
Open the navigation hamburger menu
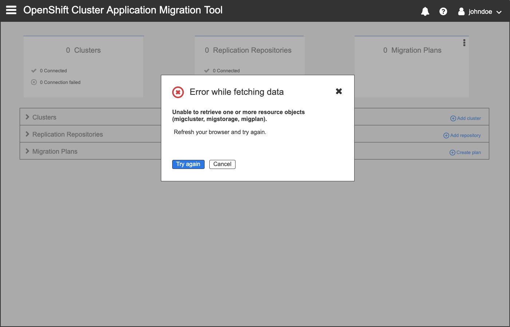[x=11, y=10]
